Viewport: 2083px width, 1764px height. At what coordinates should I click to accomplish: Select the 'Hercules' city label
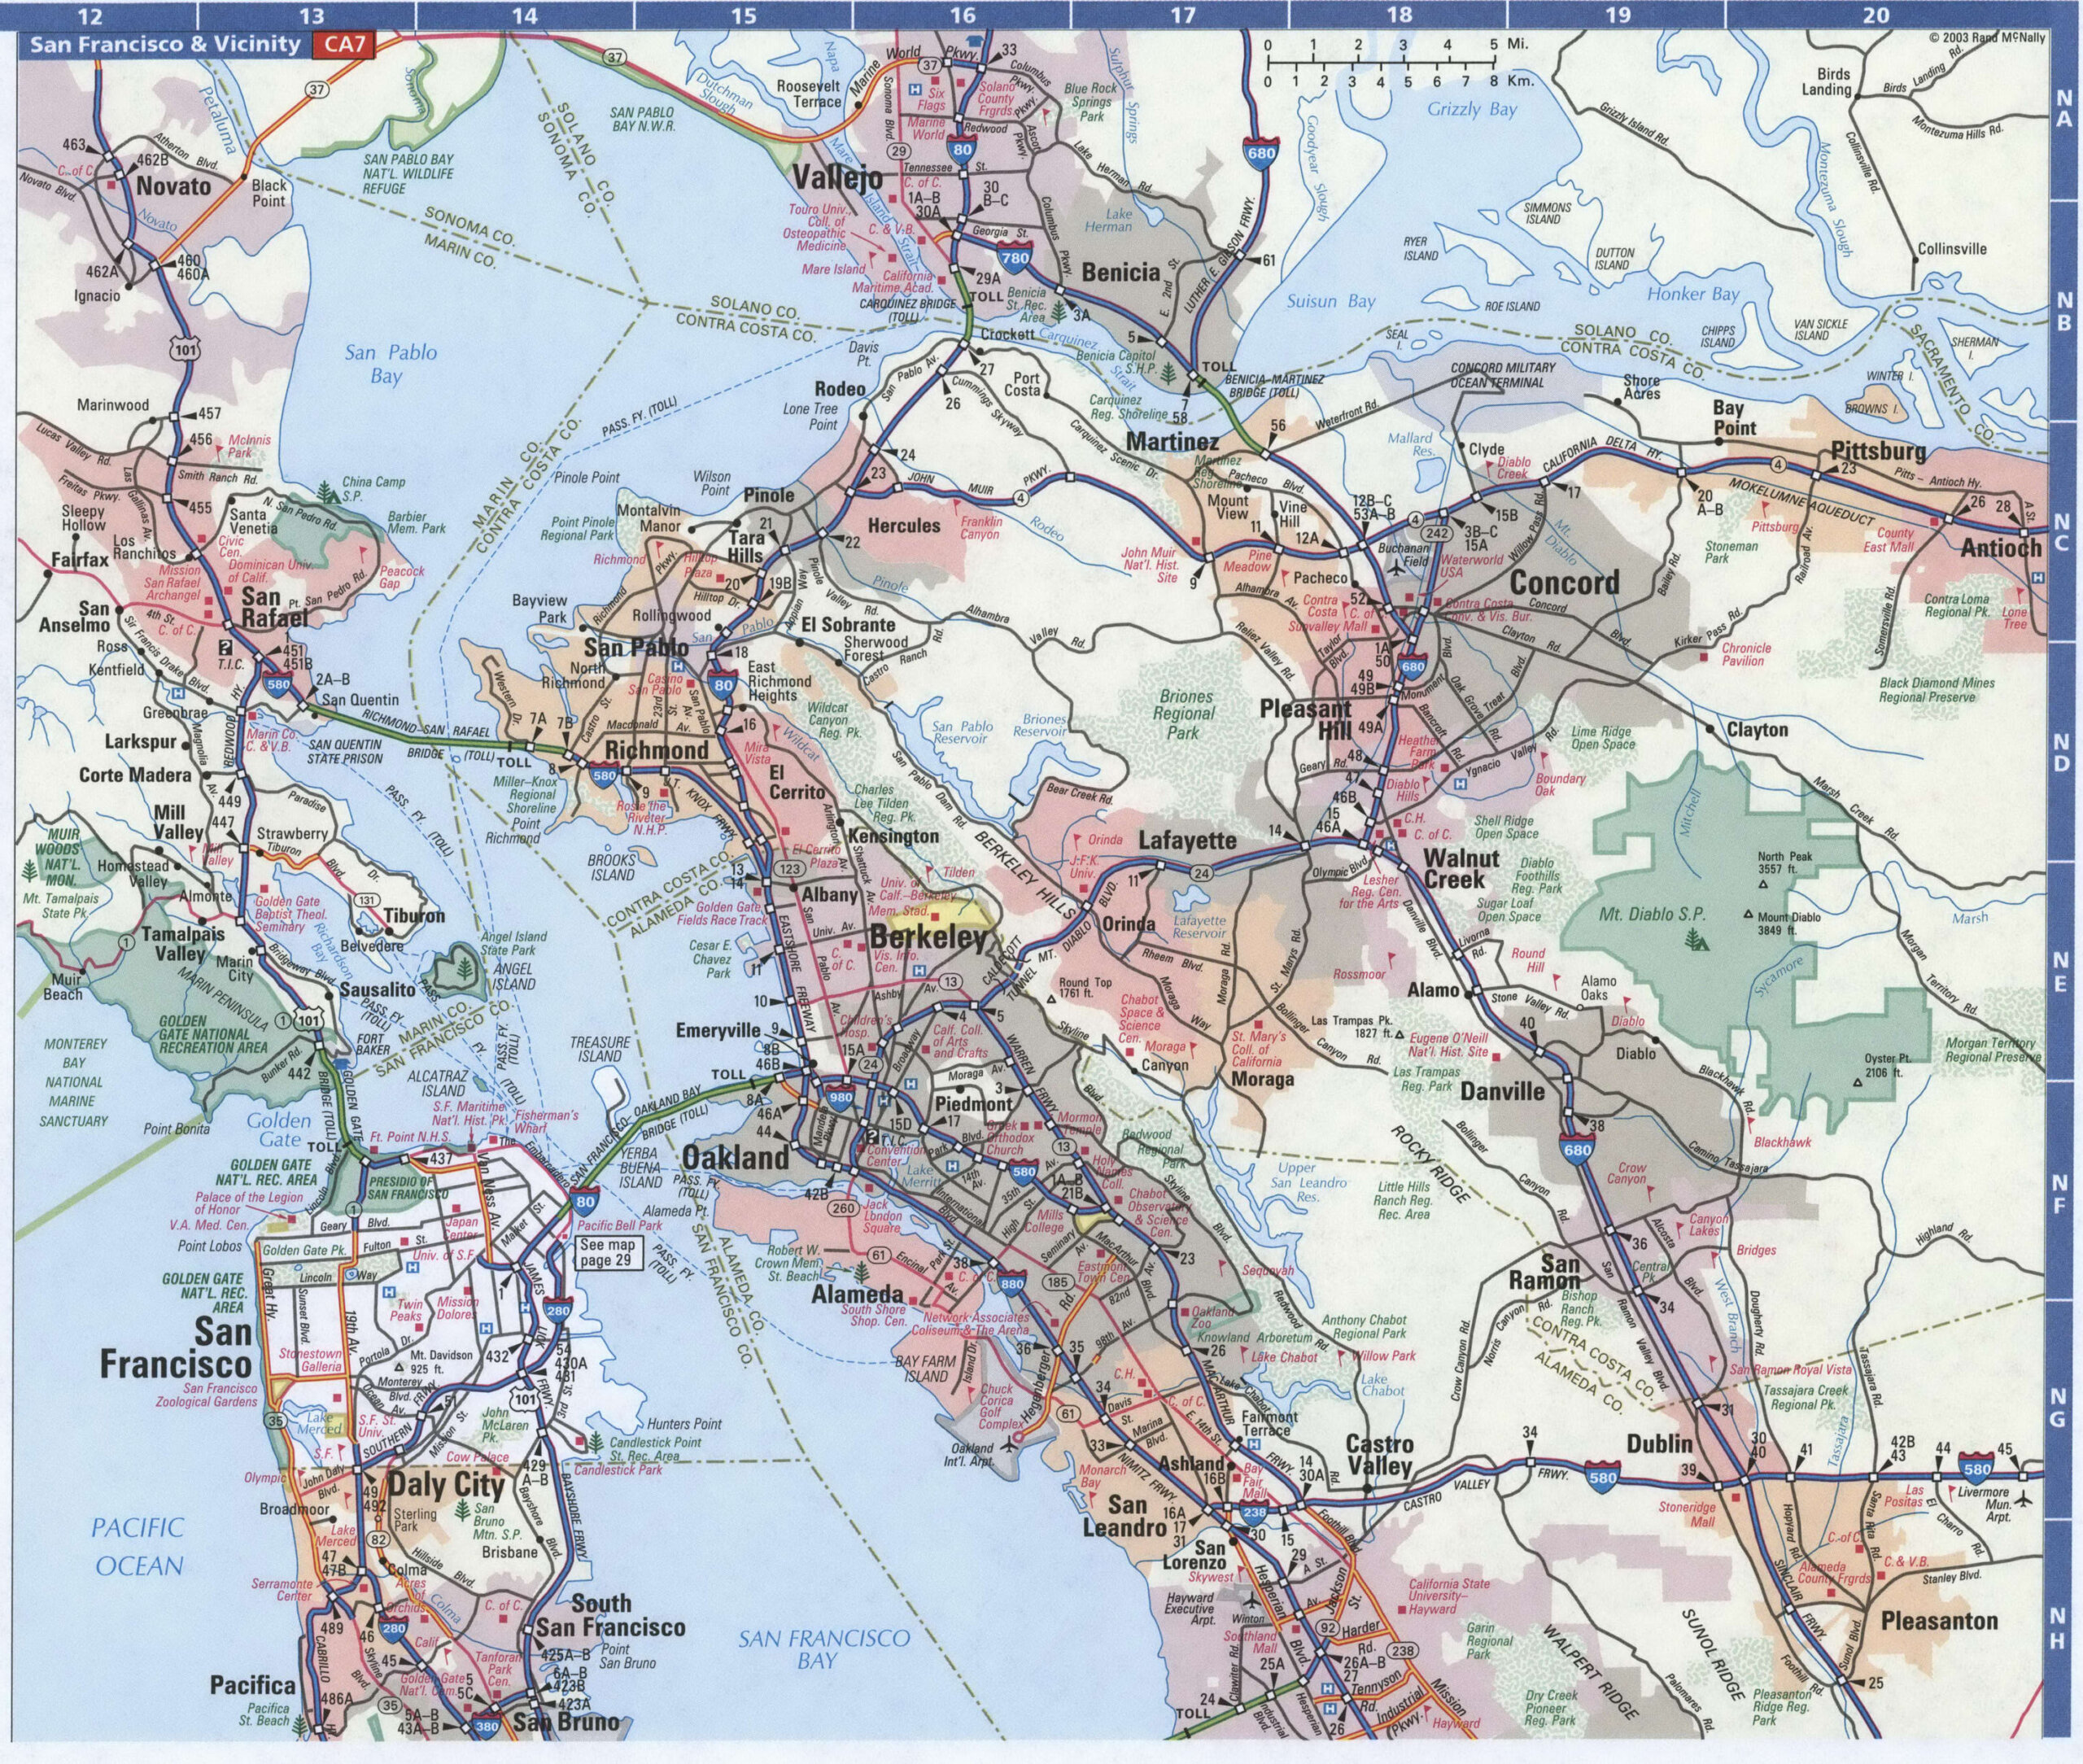(x=904, y=525)
